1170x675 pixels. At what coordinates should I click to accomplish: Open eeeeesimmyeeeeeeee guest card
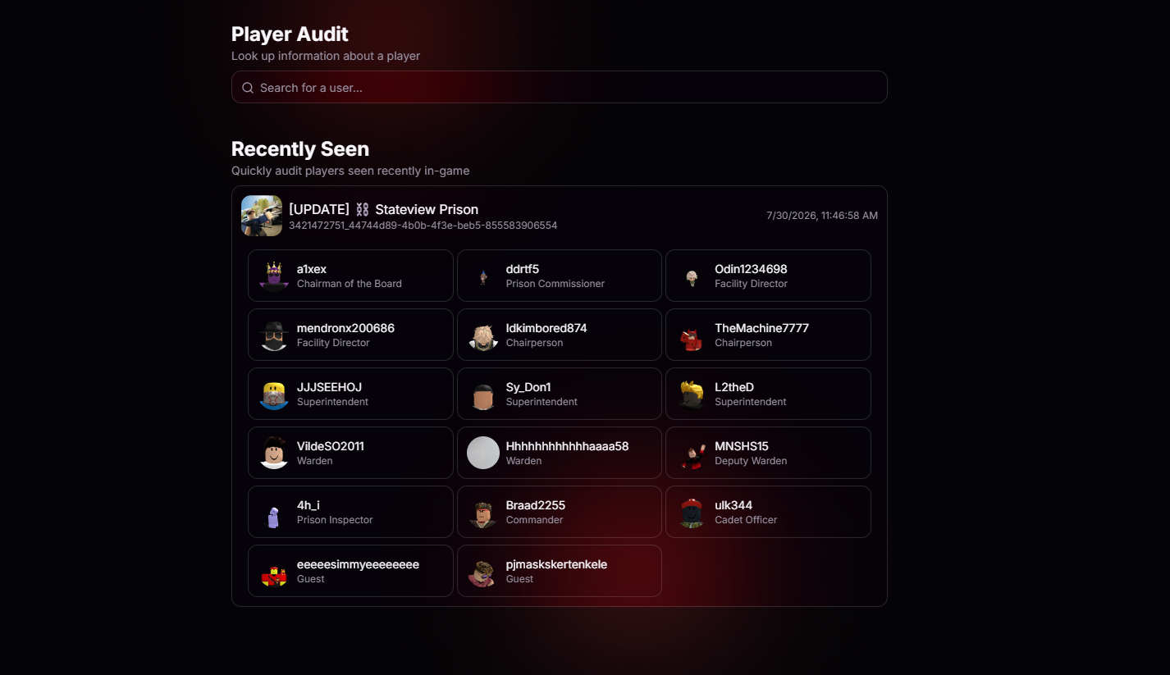350,571
